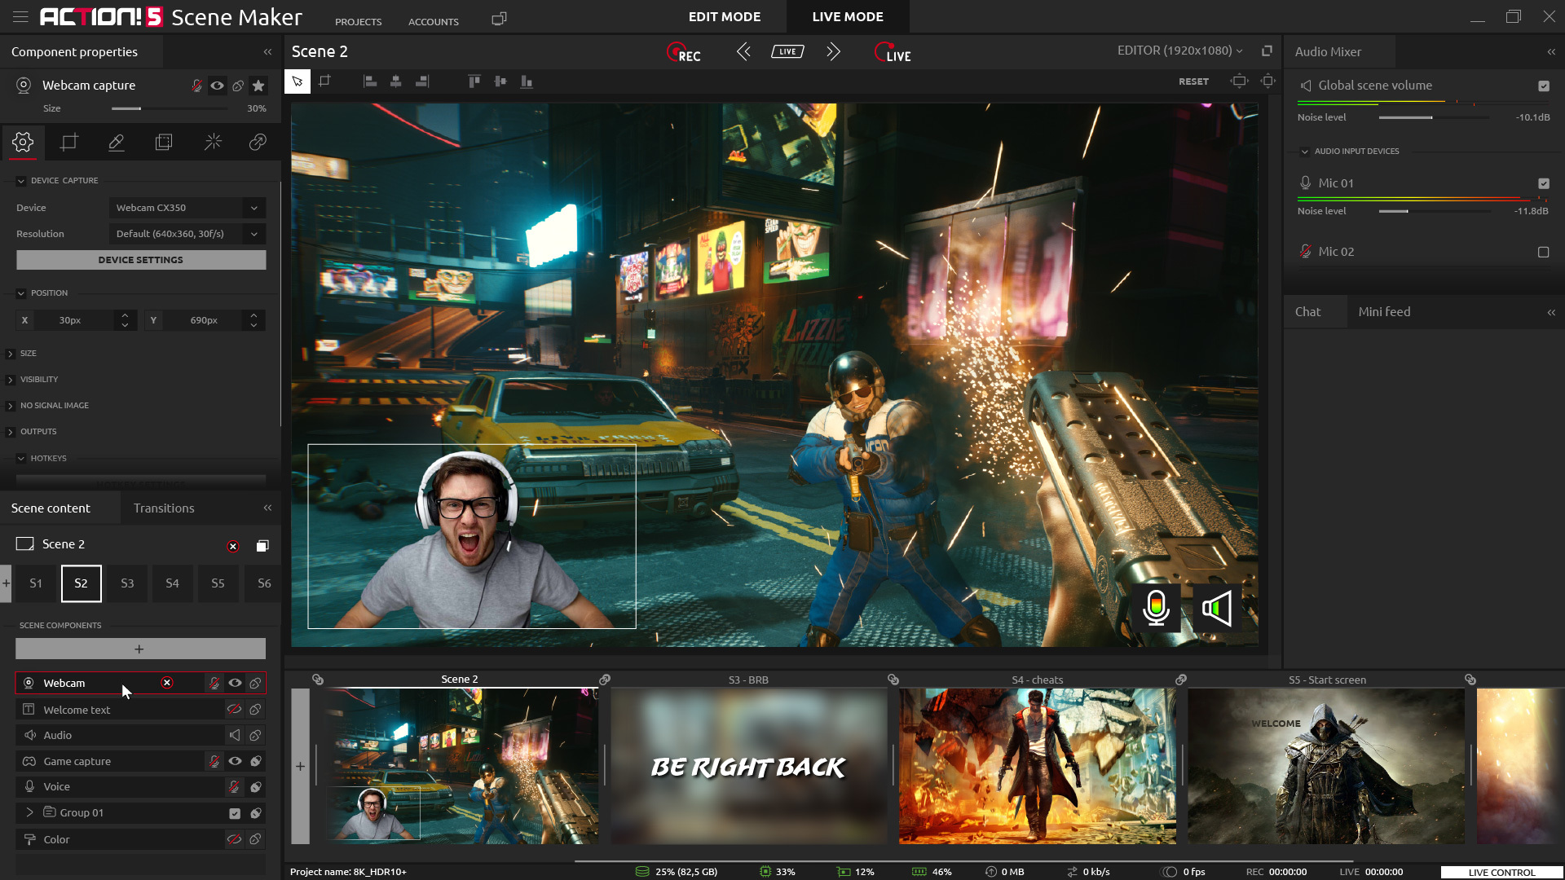Viewport: 1565px width, 880px height.
Task: Delete Scene 2 with red X icon
Action: 233,546
